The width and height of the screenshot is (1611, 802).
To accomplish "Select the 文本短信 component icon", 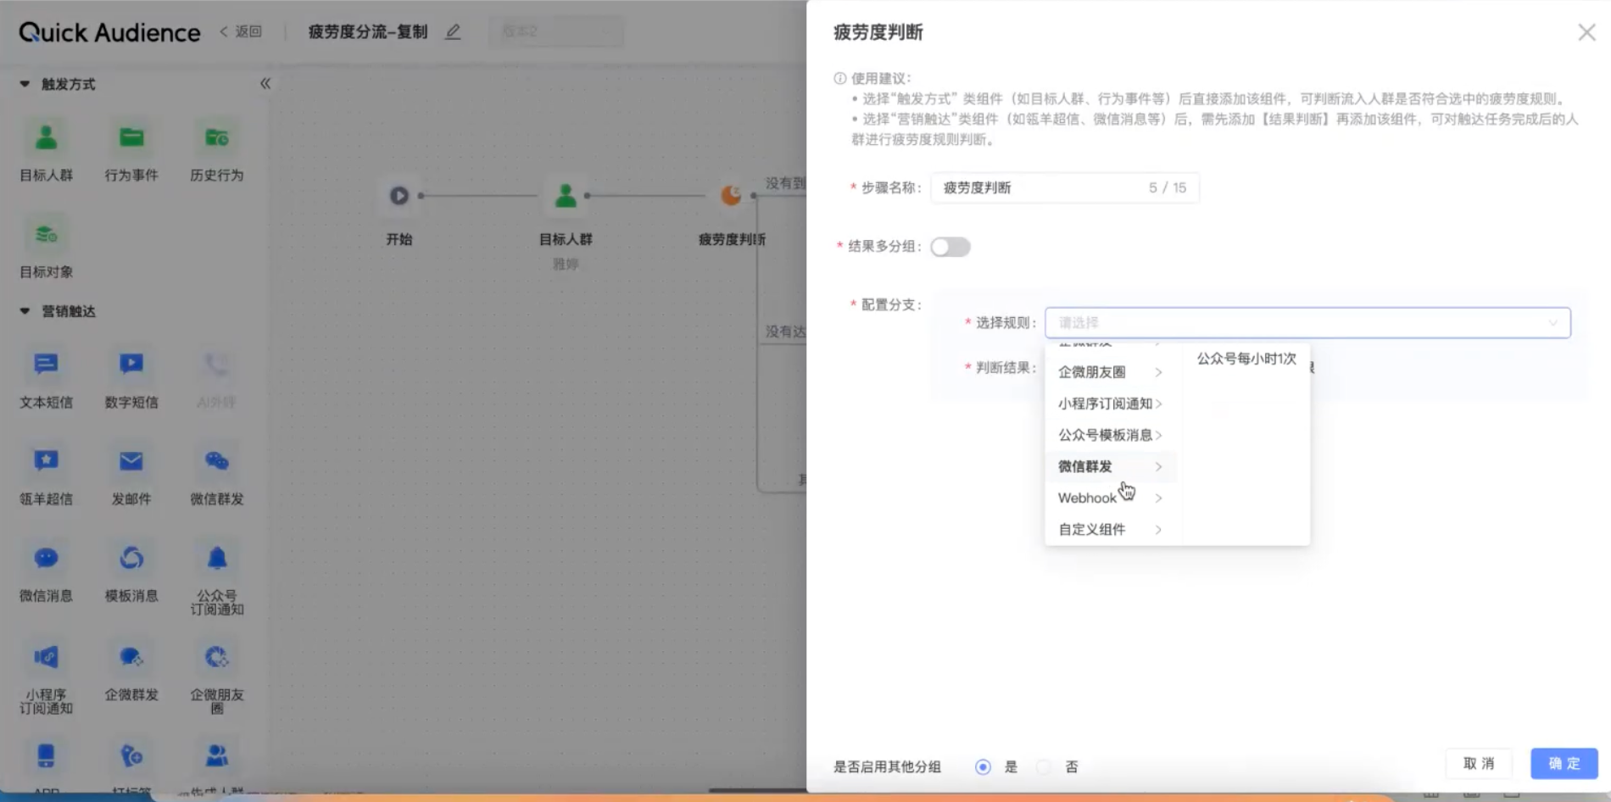I will tap(46, 365).
